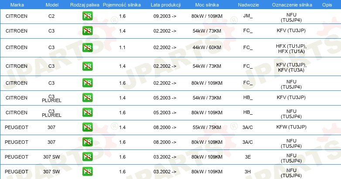Select HB_ in the C3 Pluriel 1.6 row
This screenshot has width=341, height=179.
click(x=248, y=112)
